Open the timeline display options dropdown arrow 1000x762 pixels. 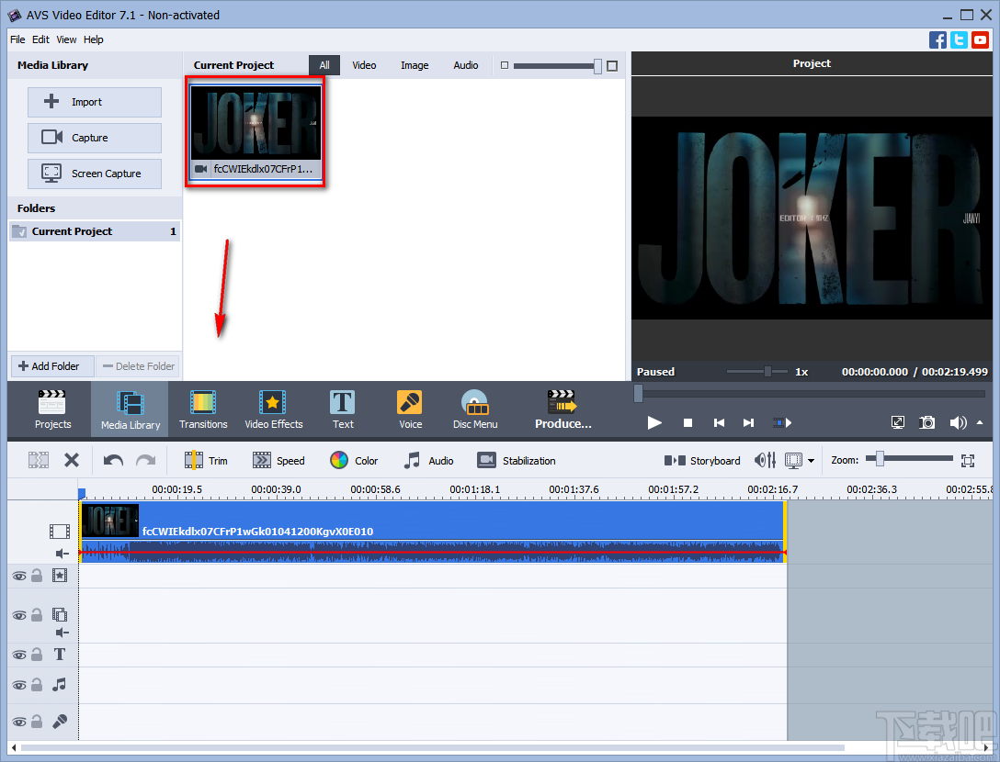(x=812, y=461)
